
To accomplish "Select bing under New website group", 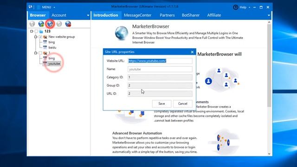I will [x=52, y=42].
